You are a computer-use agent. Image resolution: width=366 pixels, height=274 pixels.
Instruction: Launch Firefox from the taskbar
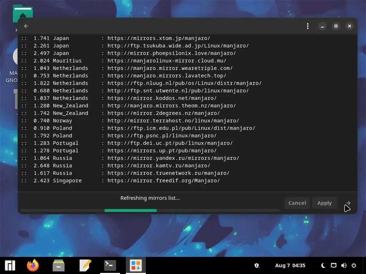tap(33, 265)
